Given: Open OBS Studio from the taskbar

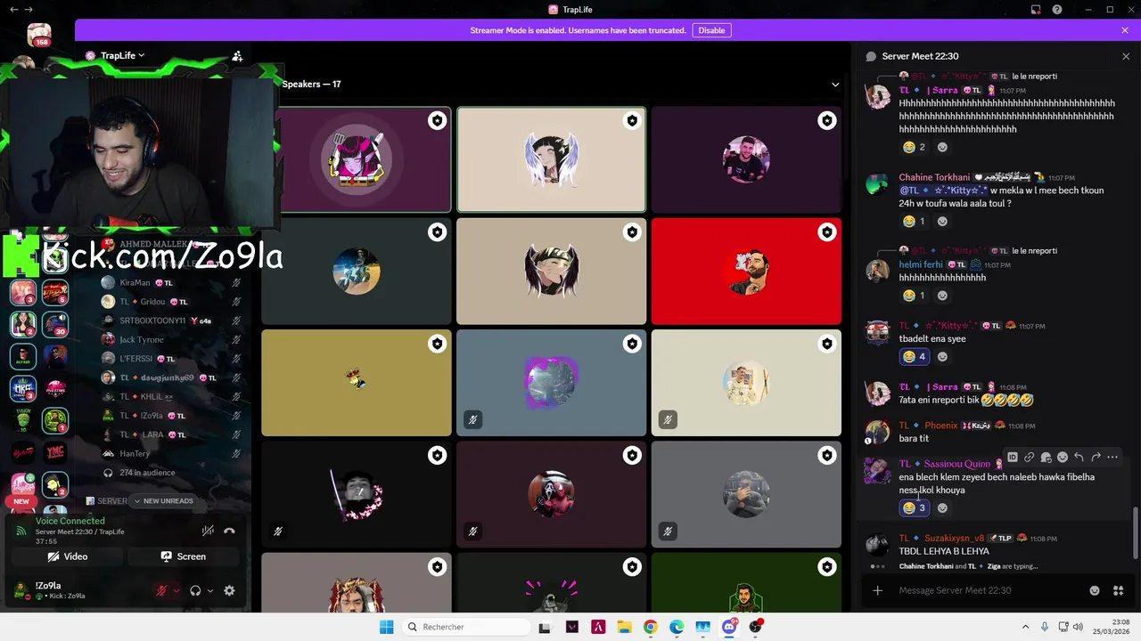Looking at the screenshot, I should pos(756,627).
